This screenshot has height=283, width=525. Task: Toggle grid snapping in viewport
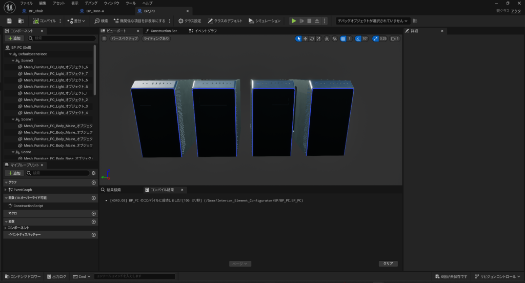tap(343, 38)
